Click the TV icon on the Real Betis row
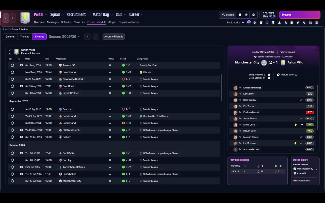Viewport: 325px width, 203px height. coord(22,153)
